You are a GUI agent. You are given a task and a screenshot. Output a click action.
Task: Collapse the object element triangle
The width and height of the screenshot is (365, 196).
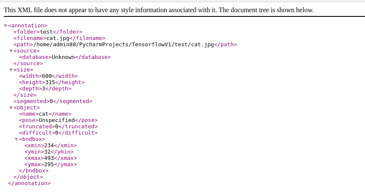click(11, 108)
